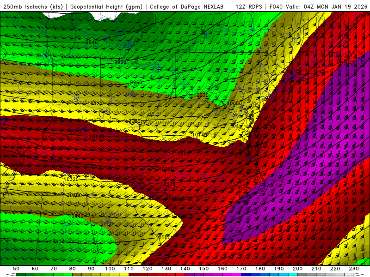Click the 120 value on the color scale
This screenshot has height=277, width=370.
pos(148,269)
